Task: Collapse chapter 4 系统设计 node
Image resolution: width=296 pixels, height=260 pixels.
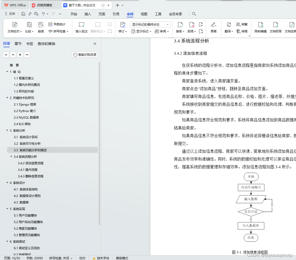Action: [x=7, y=183]
